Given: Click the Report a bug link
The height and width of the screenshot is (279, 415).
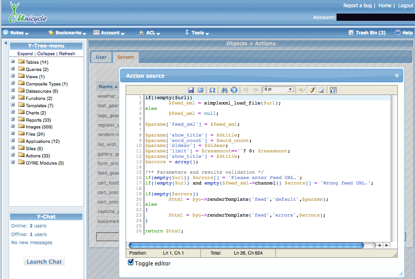Looking at the screenshot, I should point(357,5).
